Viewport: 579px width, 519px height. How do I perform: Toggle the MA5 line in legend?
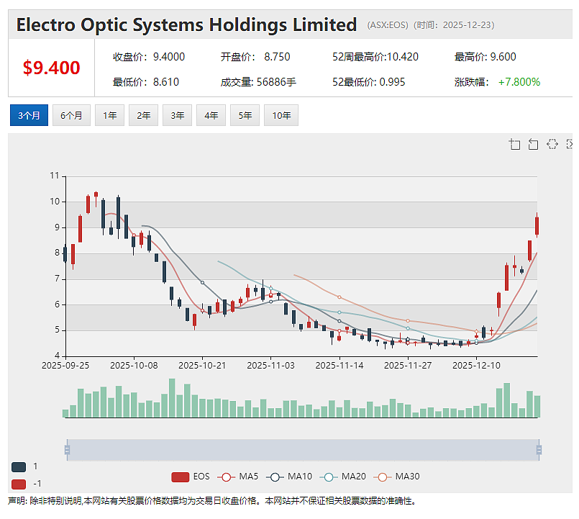coord(238,477)
